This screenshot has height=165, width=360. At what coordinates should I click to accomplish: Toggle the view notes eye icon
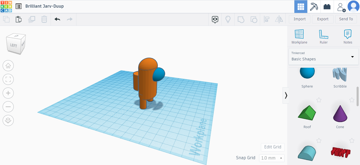pos(215,19)
